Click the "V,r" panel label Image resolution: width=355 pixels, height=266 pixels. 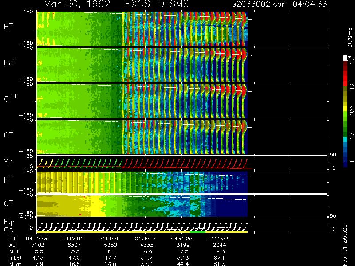point(9,161)
